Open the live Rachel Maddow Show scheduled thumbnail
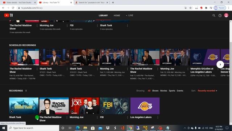This screenshot has height=131, width=232. coord(24,57)
